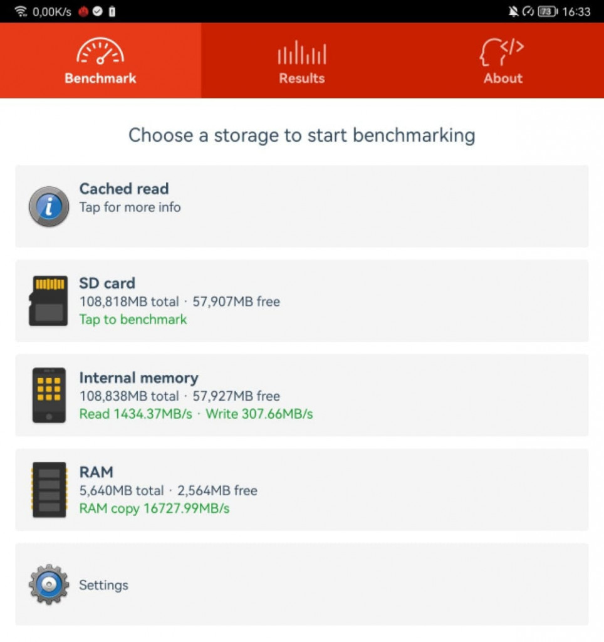Open the Benchmark tab
This screenshot has height=642, width=604.
pyautogui.click(x=100, y=60)
